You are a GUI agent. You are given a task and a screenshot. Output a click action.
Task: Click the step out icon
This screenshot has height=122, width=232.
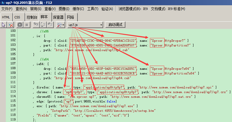50,25
